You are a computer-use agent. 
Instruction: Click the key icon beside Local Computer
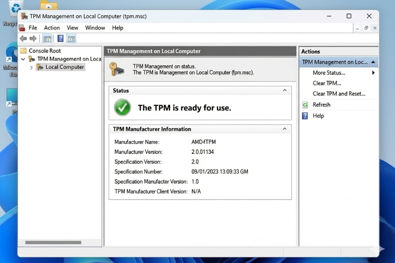tap(40, 67)
